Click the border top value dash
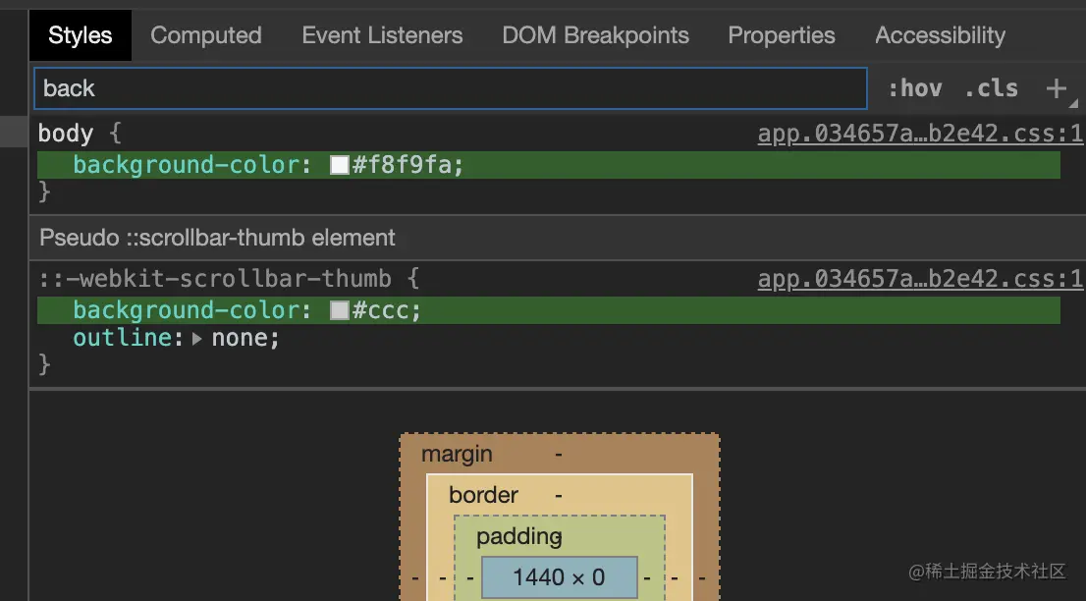 (x=559, y=495)
